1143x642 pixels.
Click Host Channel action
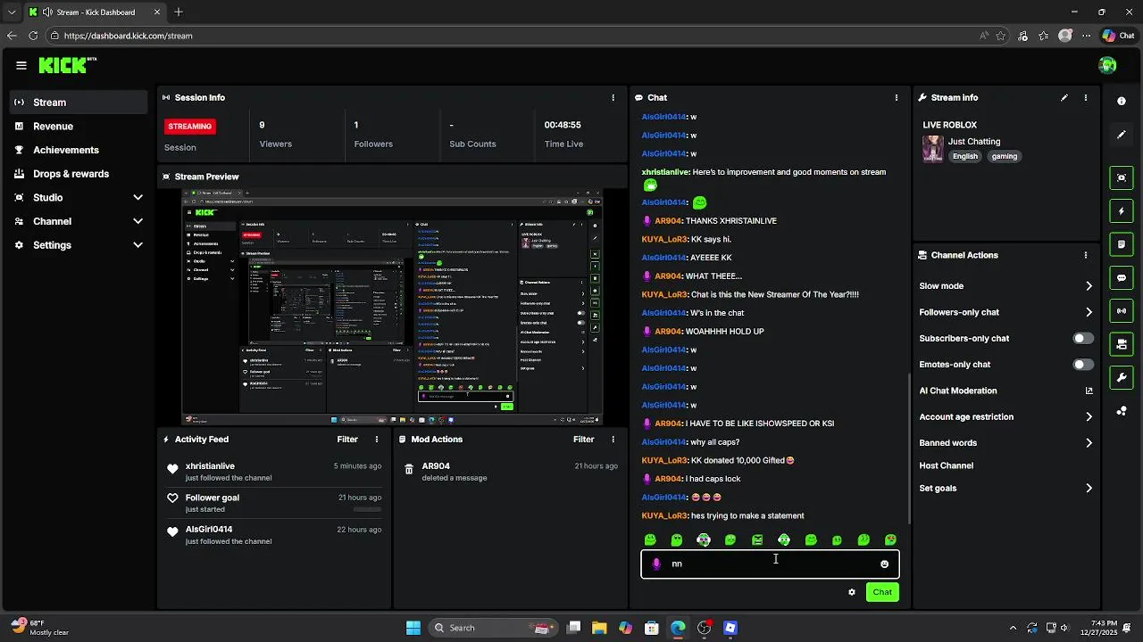(x=946, y=465)
